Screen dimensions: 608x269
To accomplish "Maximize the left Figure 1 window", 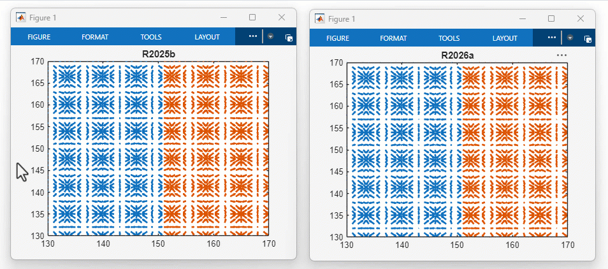I will coord(252,17).
